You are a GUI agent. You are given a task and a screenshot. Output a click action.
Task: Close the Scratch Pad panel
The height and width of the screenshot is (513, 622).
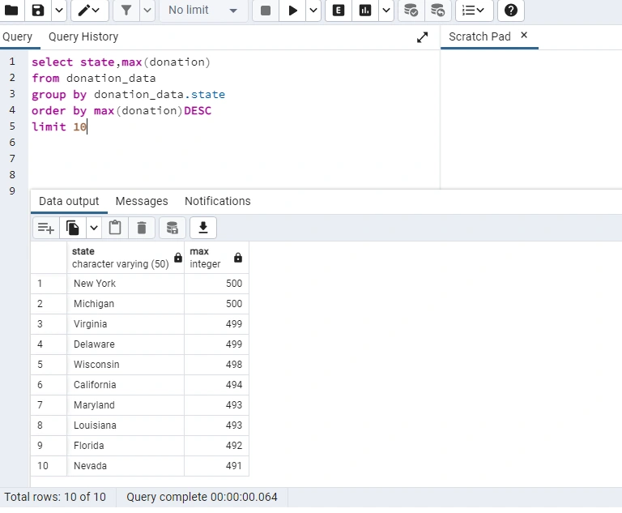pos(524,36)
